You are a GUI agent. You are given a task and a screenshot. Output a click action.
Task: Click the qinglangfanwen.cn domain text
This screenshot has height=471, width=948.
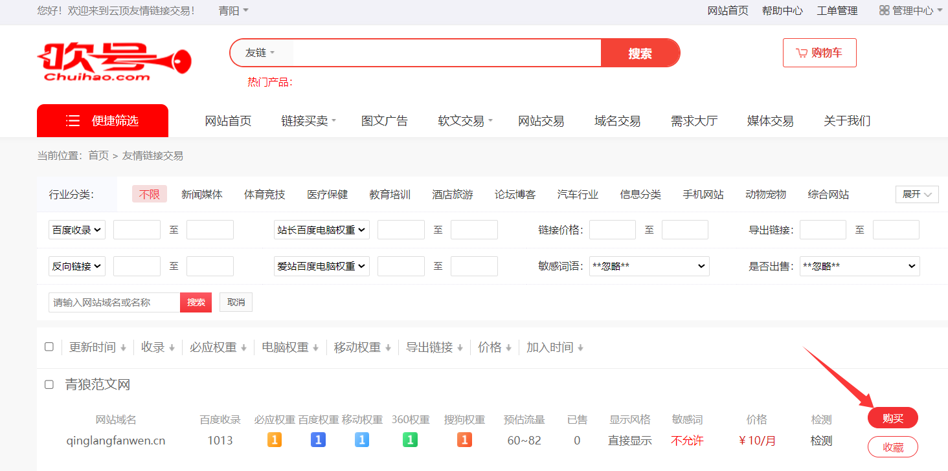[116, 441]
